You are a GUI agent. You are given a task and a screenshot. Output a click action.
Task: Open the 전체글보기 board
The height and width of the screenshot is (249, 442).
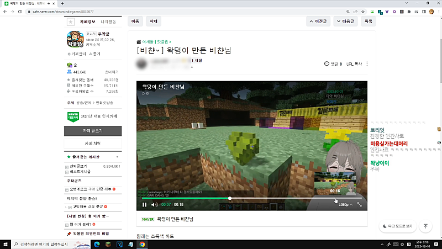(x=78, y=167)
